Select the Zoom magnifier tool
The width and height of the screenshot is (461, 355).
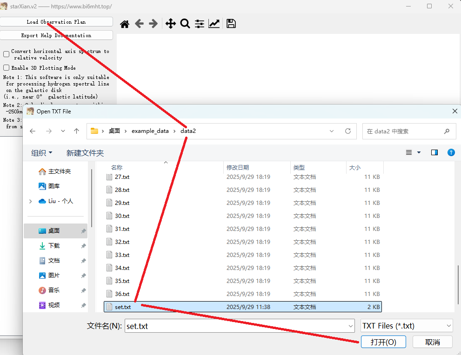click(x=185, y=24)
